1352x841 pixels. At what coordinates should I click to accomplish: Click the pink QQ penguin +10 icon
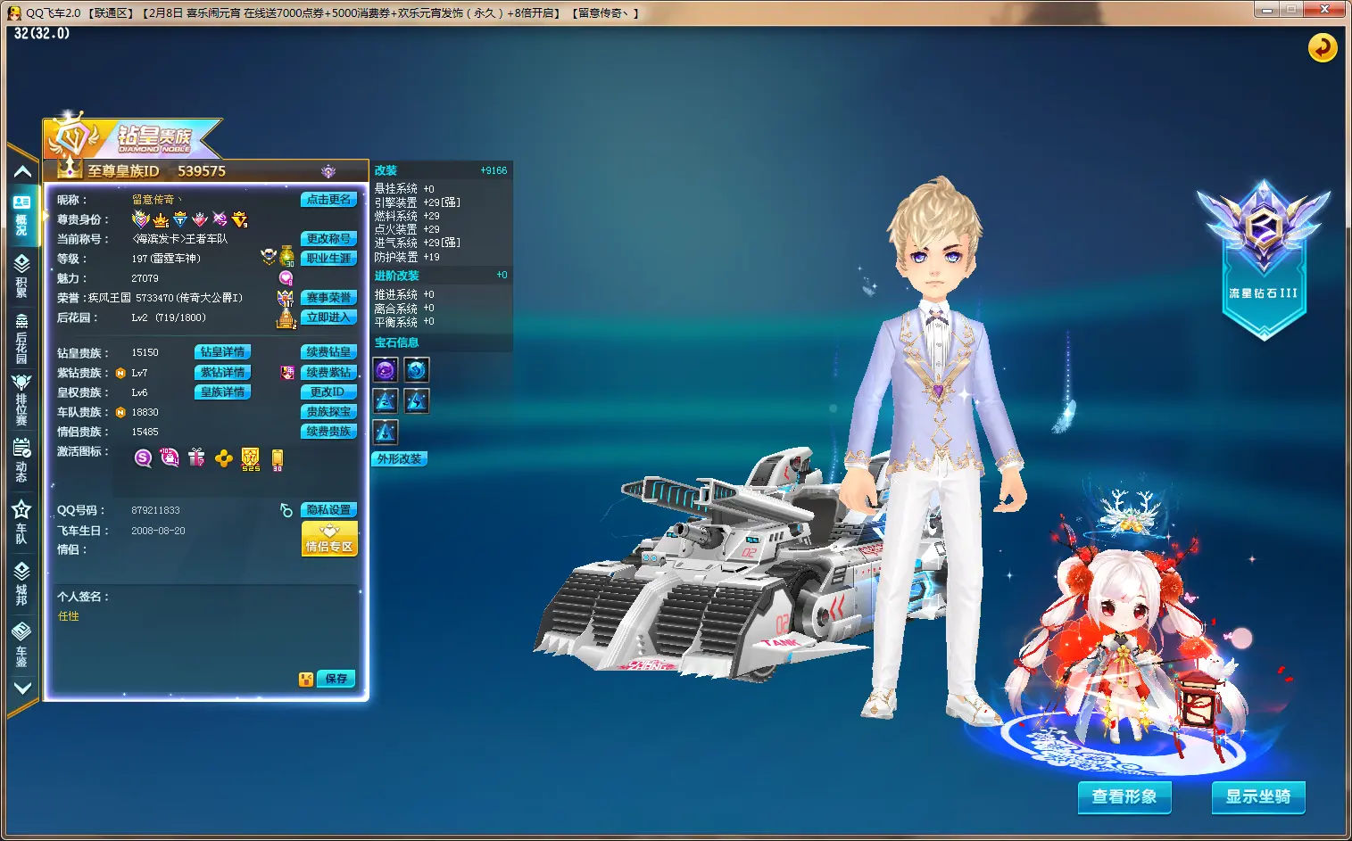coord(170,458)
